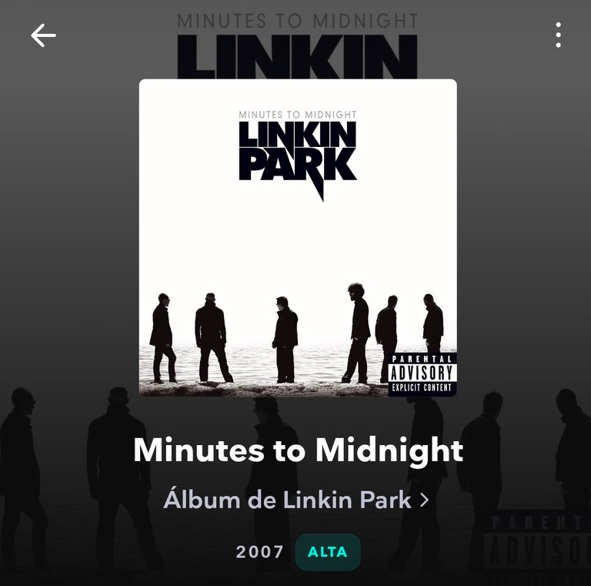Select the ALTA audio quality badge

(328, 551)
